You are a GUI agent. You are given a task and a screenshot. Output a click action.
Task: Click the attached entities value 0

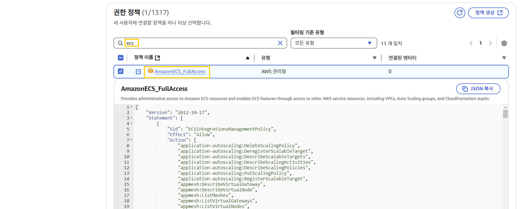390,72
